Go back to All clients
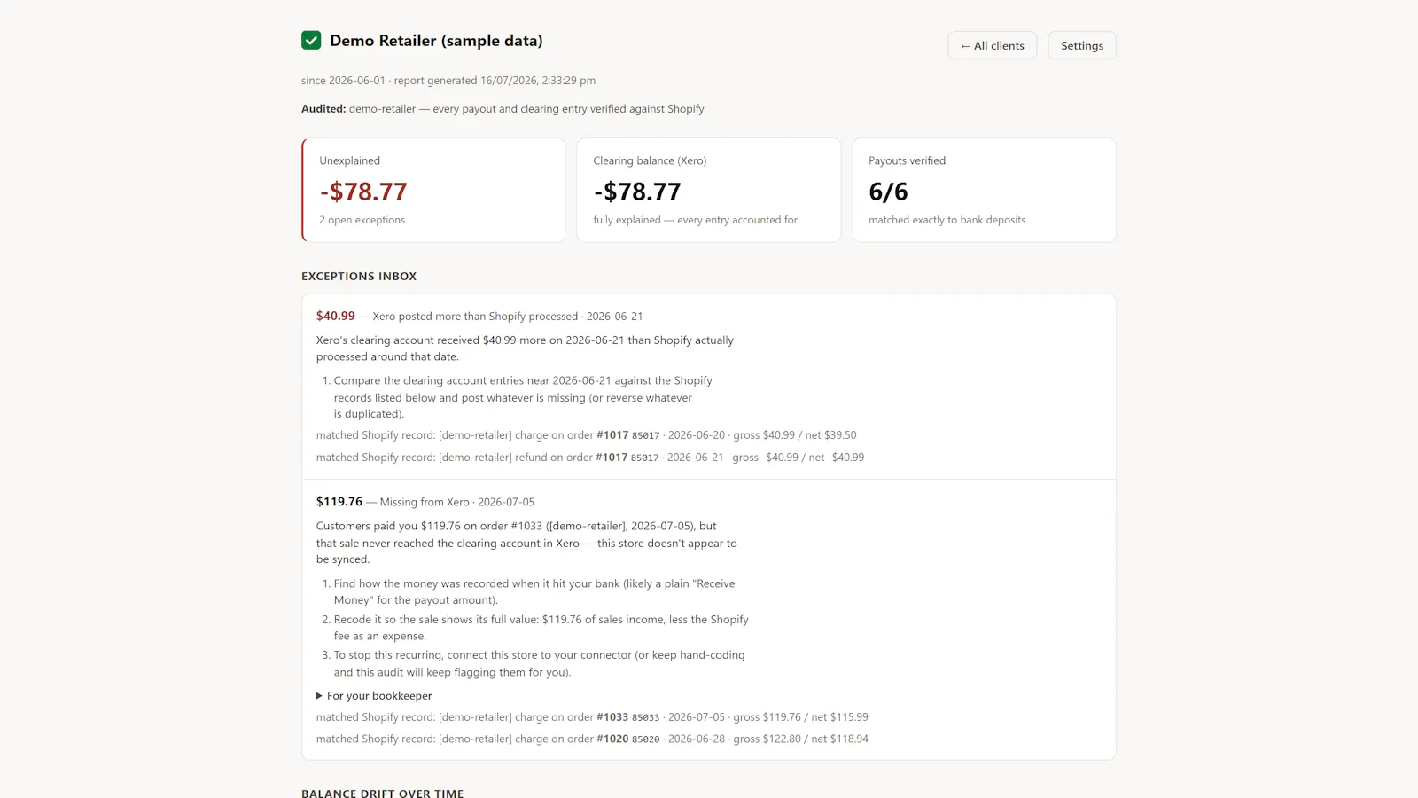Screen dimensions: 1418x798 [x=992, y=45]
